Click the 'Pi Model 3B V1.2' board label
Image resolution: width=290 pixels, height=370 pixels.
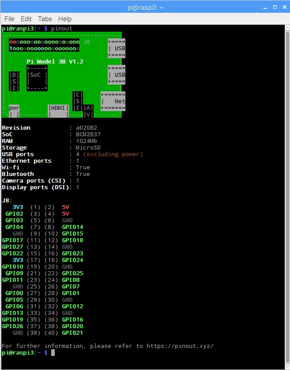(55, 62)
